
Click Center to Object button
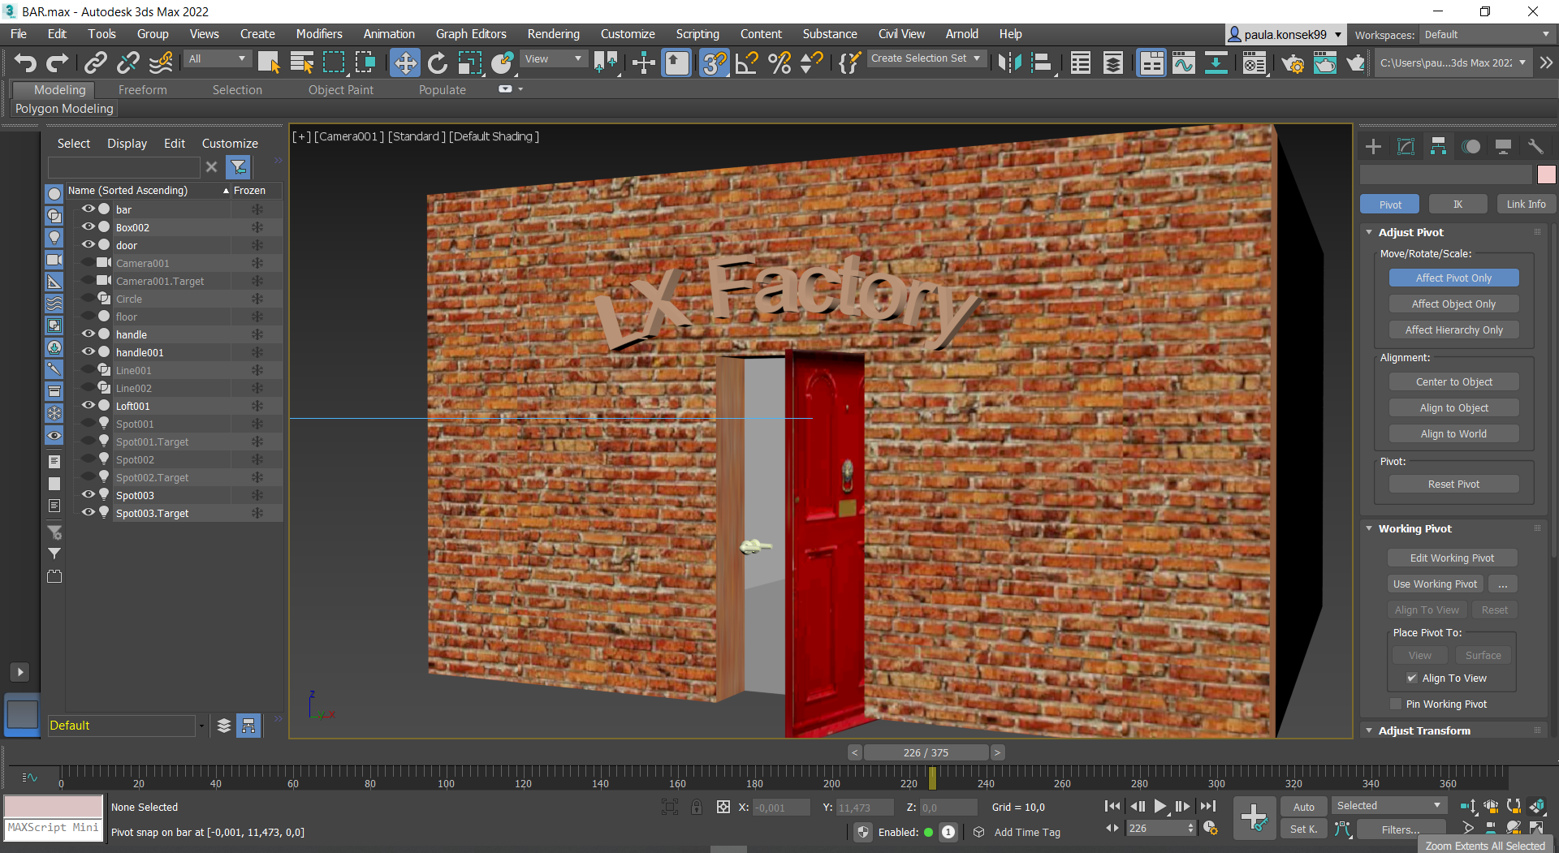pos(1453,381)
